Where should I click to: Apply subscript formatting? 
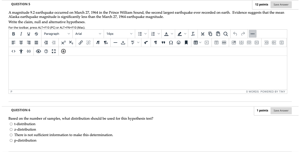71,43
